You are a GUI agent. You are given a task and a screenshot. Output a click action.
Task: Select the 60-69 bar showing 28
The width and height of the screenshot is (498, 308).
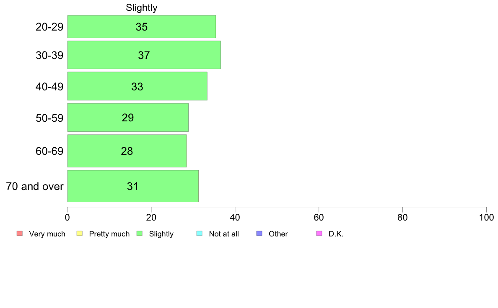coord(127,151)
